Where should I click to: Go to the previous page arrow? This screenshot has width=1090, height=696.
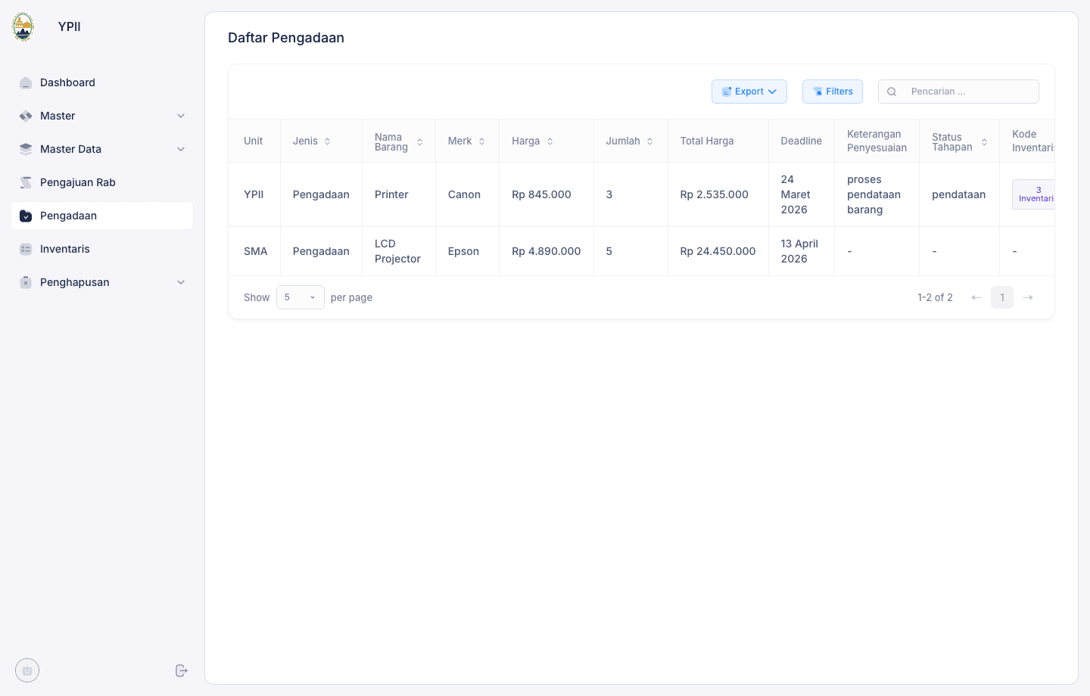pos(976,297)
